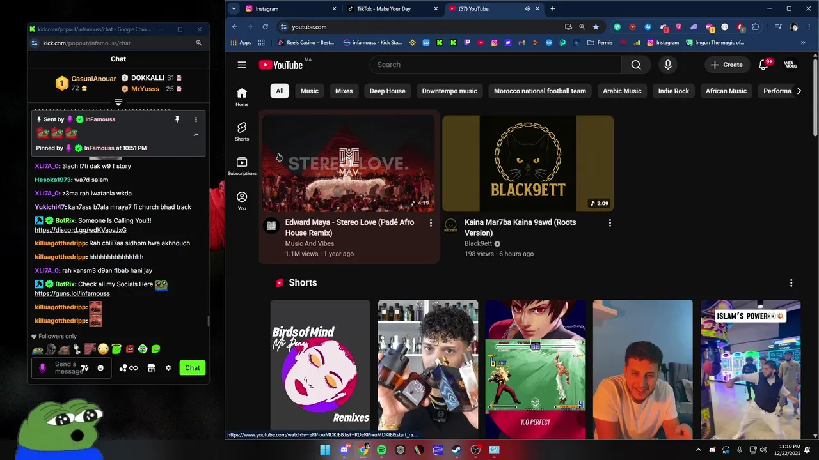Select the Arabic Music chip
Image resolution: width=819 pixels, height=460 pixels.
(x=622, y=91)
